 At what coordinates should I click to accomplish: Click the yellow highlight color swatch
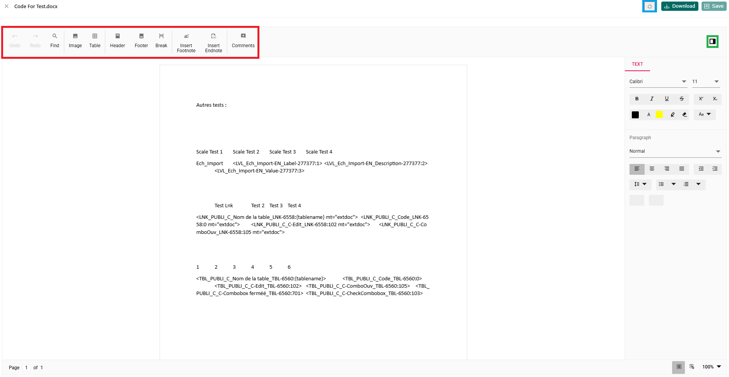[x=659, y=115]
